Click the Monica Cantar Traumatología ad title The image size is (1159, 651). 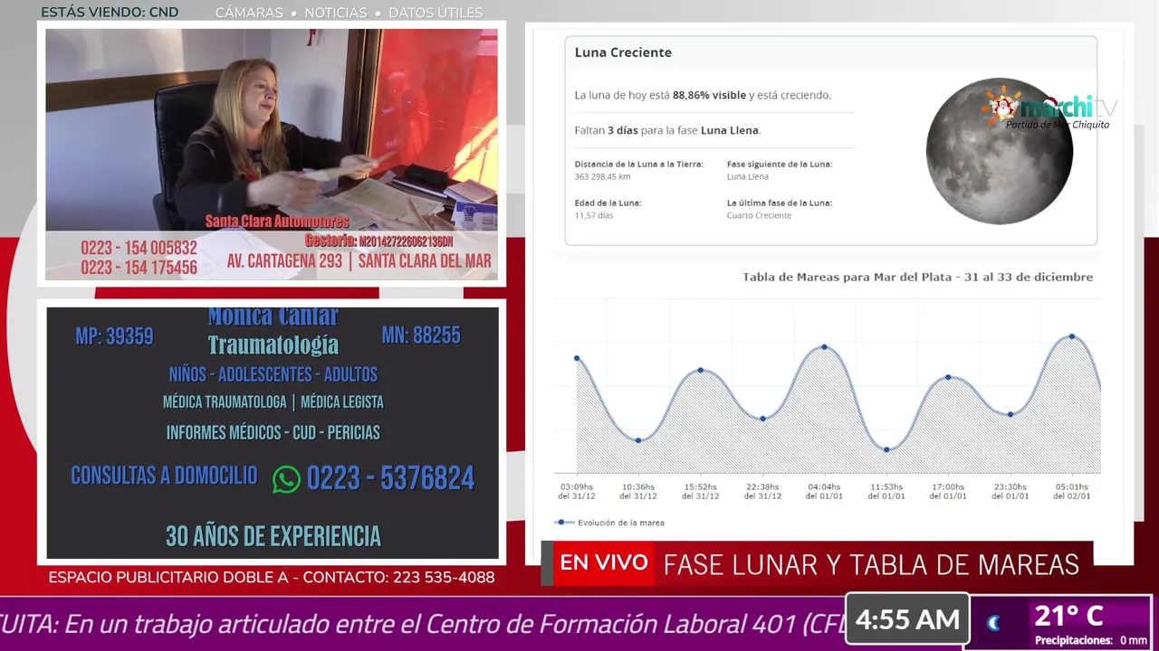coord(273,331)
